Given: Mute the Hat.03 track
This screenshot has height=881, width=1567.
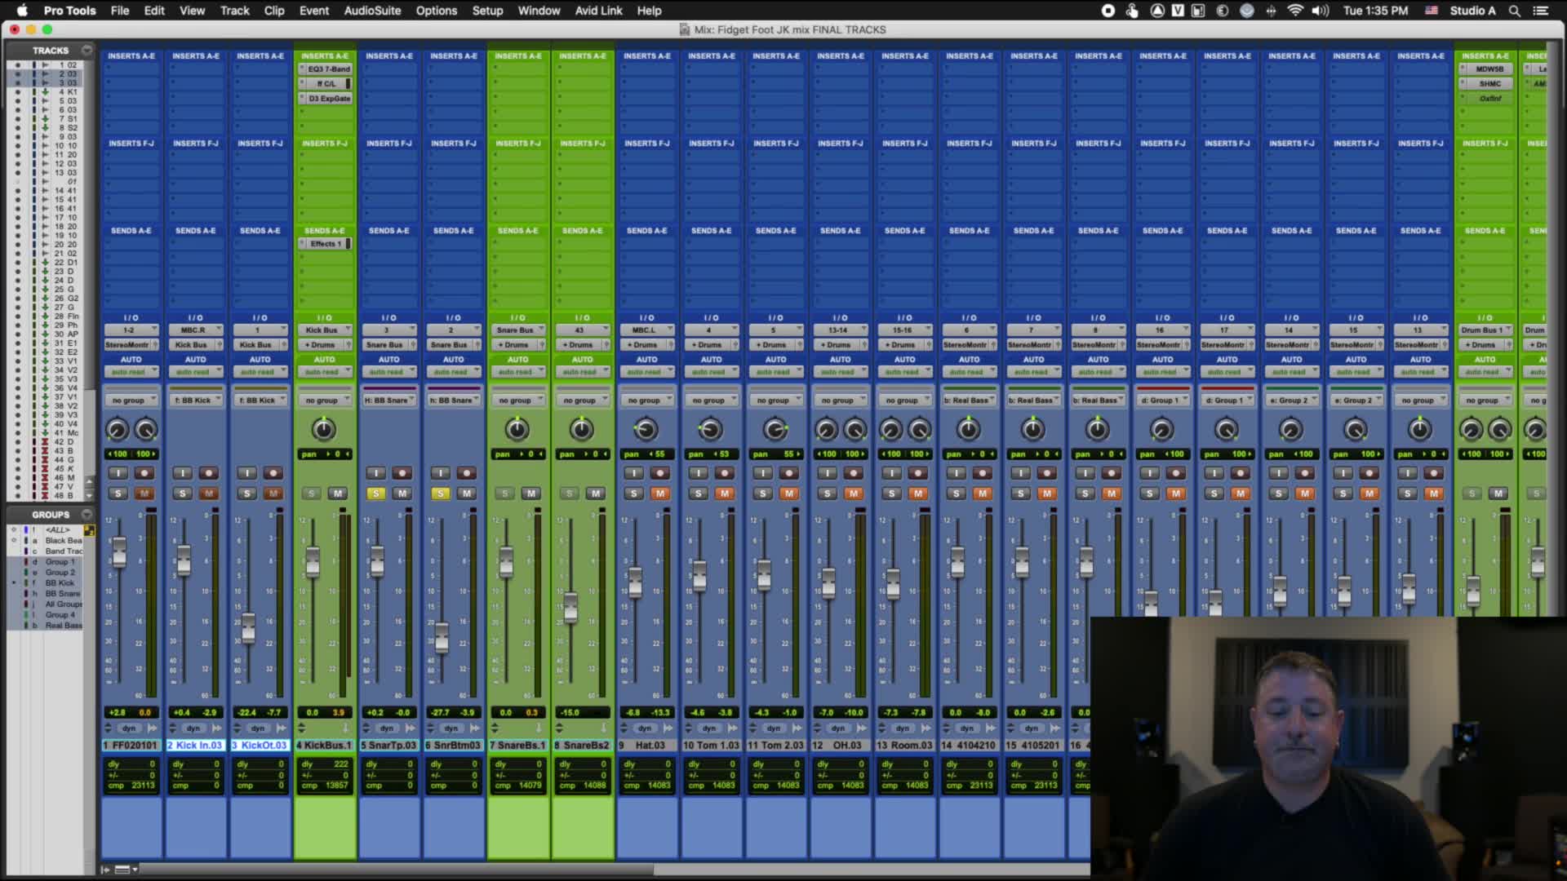Looking at the screenshot, I should (660, 494).
